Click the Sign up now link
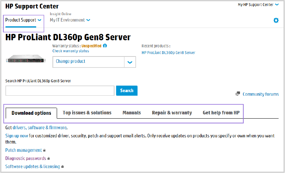 click(17, 136)
